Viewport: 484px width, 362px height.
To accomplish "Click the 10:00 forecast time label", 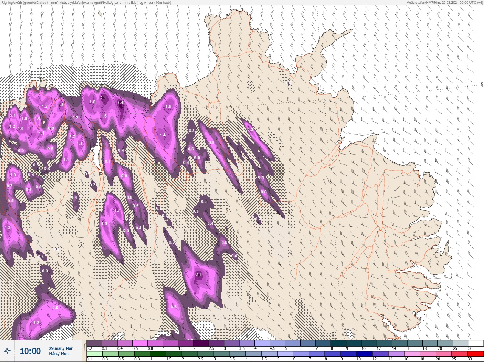I will (30, 351).
